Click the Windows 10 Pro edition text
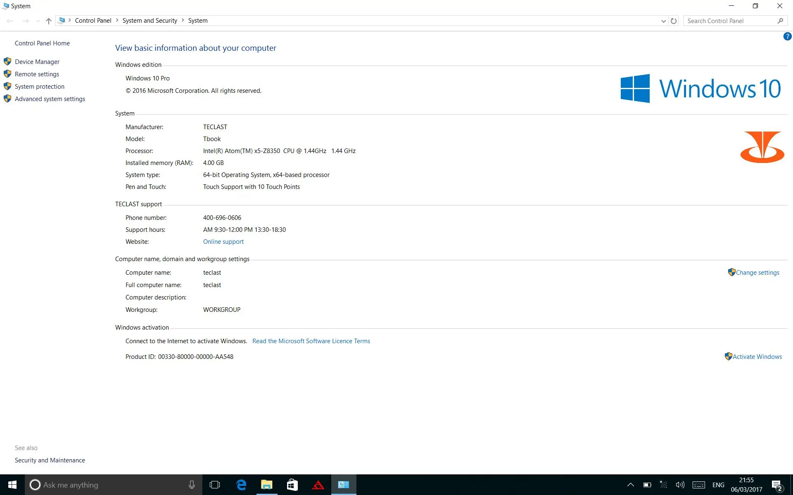Screen dimensions: 793x495 [147, 78]
